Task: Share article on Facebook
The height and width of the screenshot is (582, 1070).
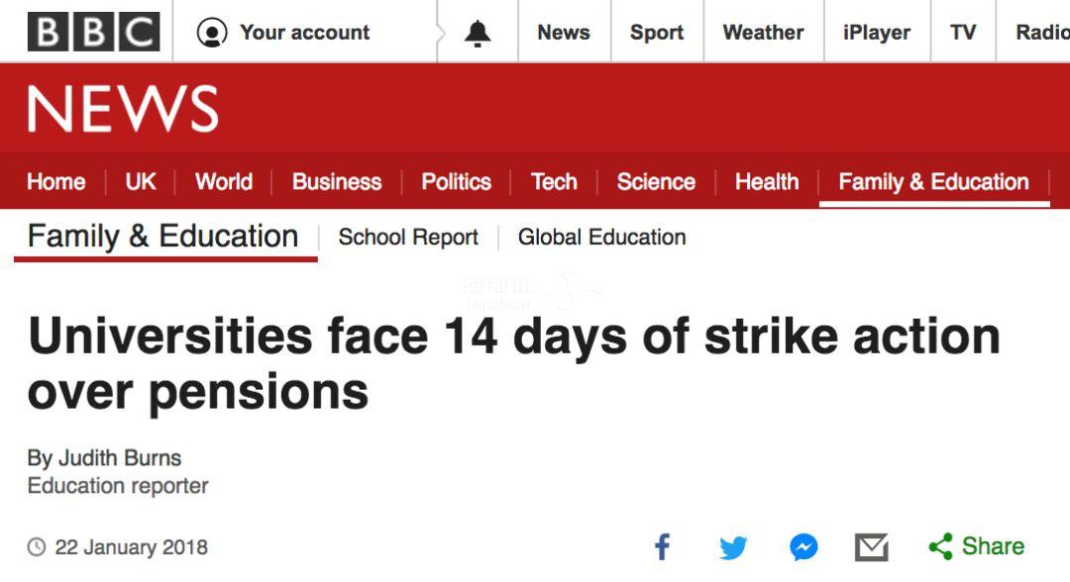Action: coord(663,546)
